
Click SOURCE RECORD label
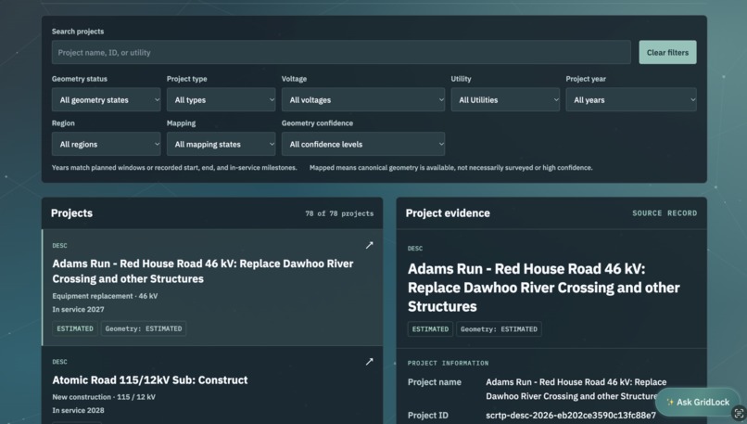click(x=665, y=213)
